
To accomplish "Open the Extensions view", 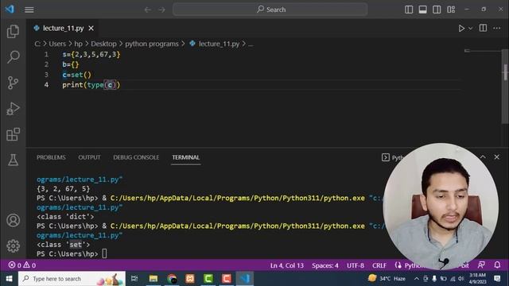I will click(13, 134).
